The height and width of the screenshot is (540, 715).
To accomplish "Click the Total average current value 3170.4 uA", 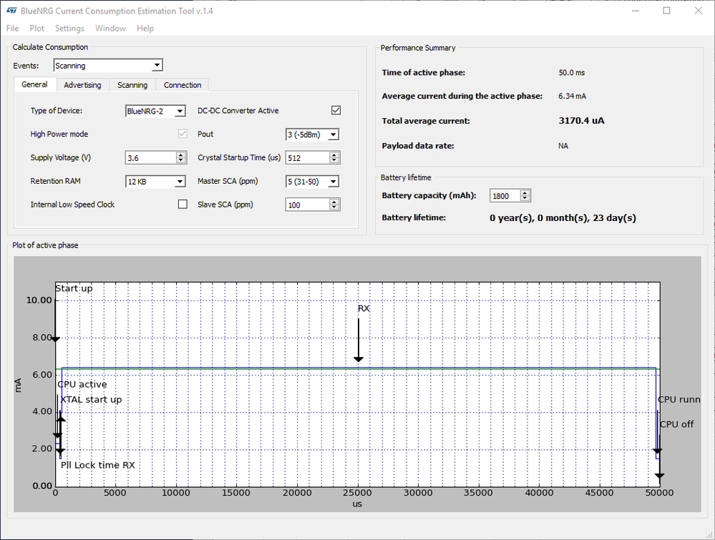I will (x=581, y=121).
